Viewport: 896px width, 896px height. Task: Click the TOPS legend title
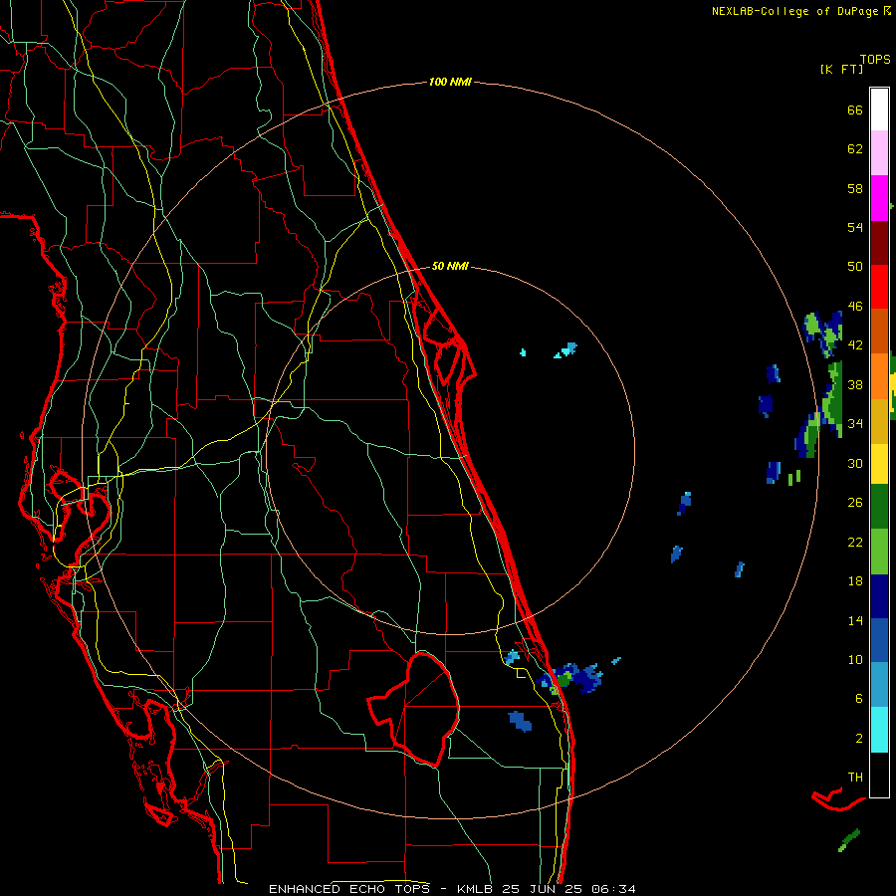(x=875, y=60)
